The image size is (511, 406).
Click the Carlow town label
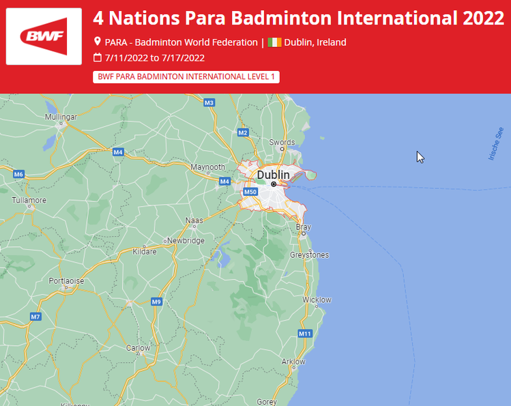pos(138,348)
